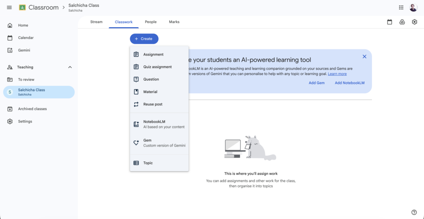Click the Quiz assignment icon

[136, 67]
